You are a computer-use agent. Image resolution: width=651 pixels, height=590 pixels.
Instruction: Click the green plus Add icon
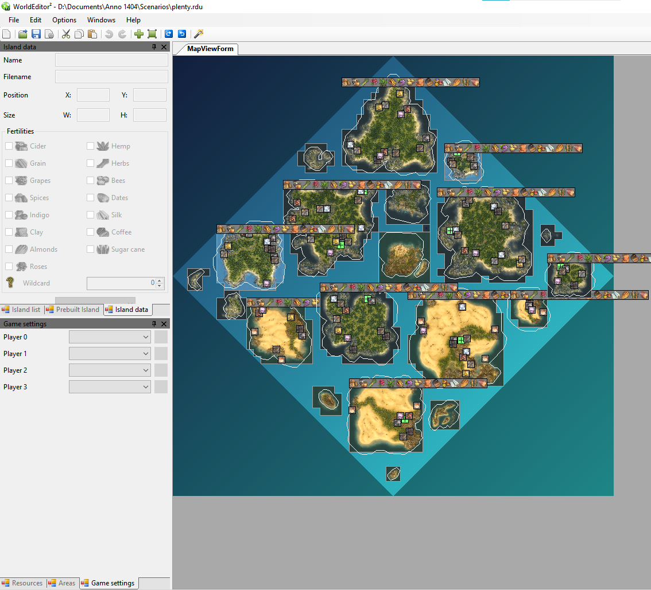coord(139,34)
